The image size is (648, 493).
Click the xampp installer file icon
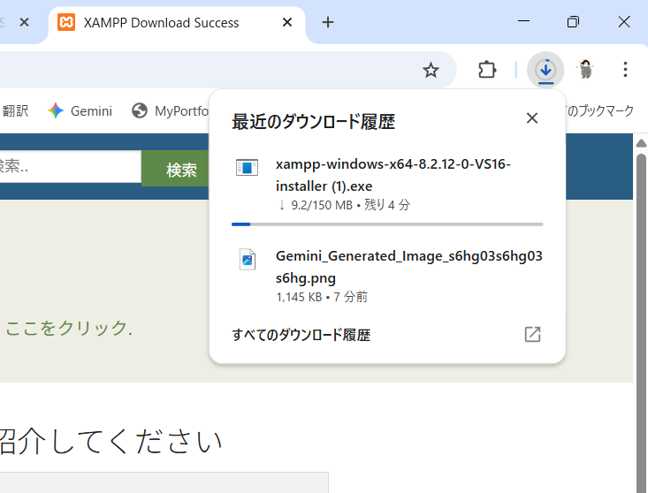point(248,167)
